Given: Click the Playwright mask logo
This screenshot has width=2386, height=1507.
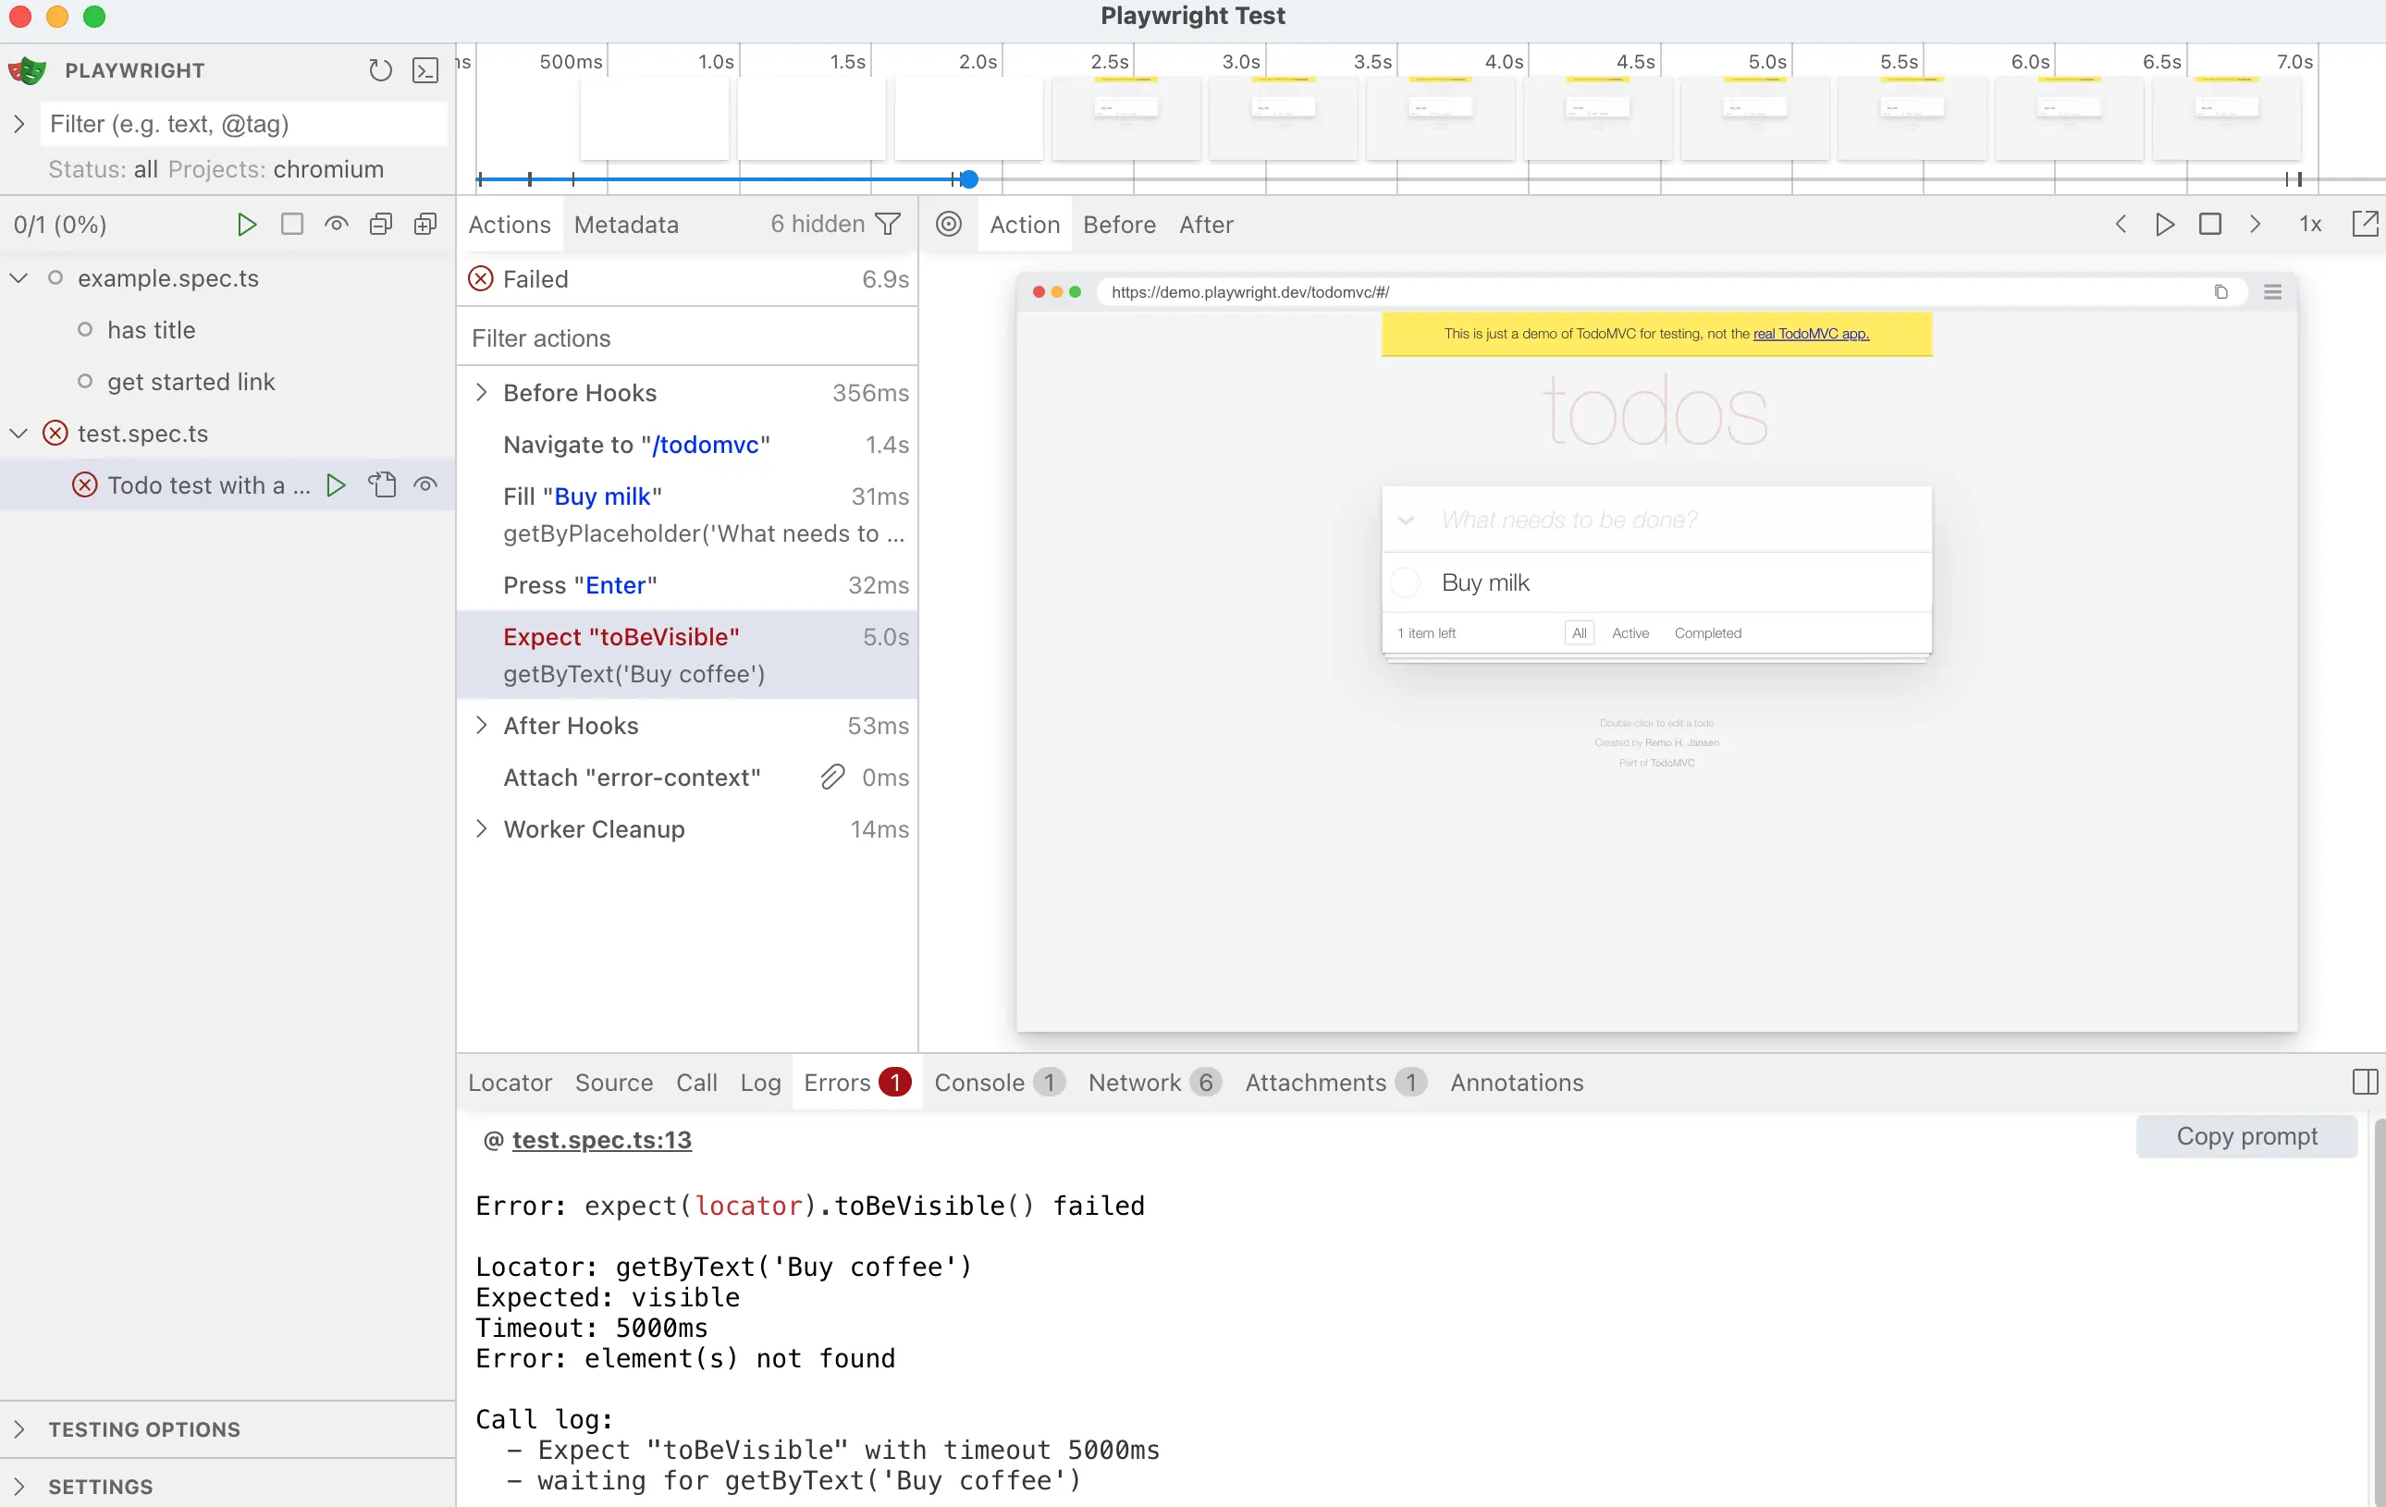Looking at the screenshot, I should tap(28, 70).
